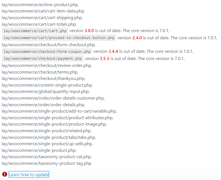Click the checkout/payment.php code label

click(x=43, y=59)
